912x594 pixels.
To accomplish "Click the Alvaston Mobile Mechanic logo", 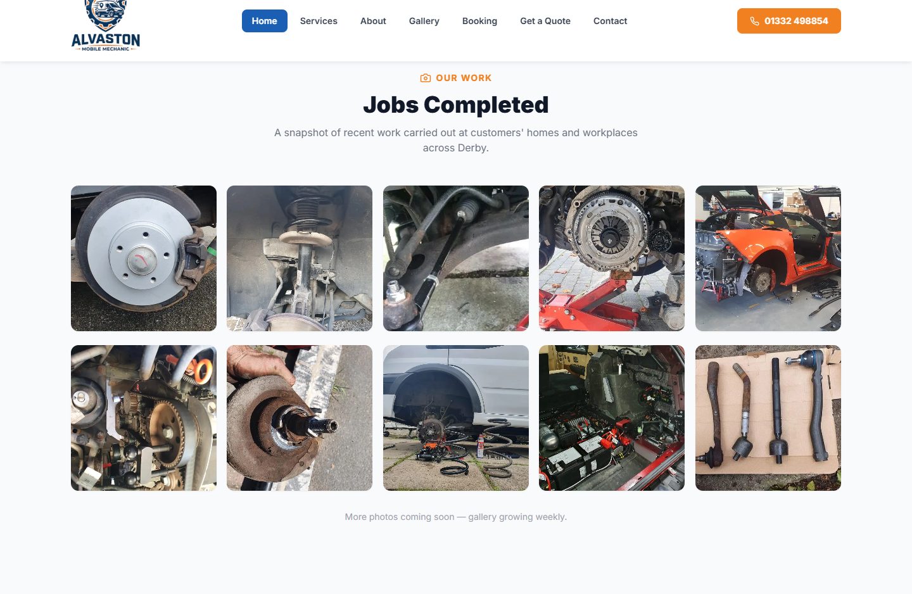I will point(106,25).
